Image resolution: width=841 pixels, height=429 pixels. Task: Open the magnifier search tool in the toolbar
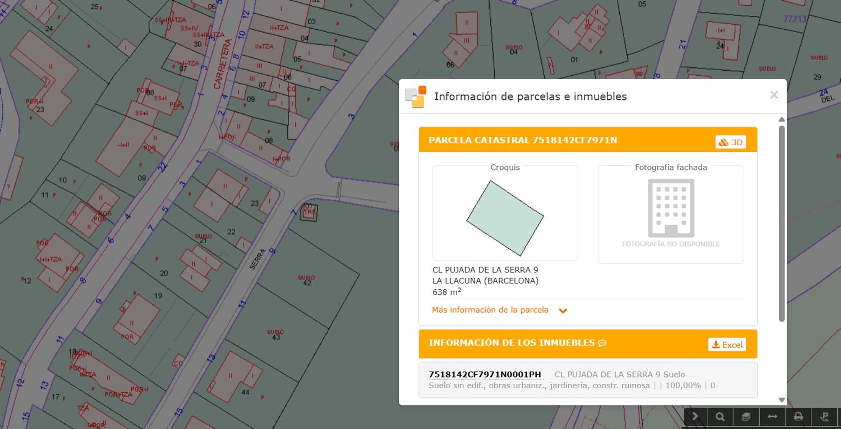click(x=720, y=416)
